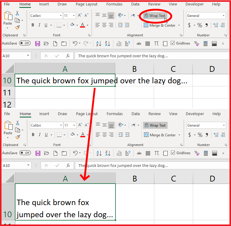Click the strikethrough icon in the lower quick access toolbar

pyautogui.click(x=139, y=153)
